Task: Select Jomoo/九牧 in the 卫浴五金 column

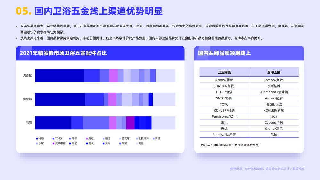Action: tap(274, 80)
